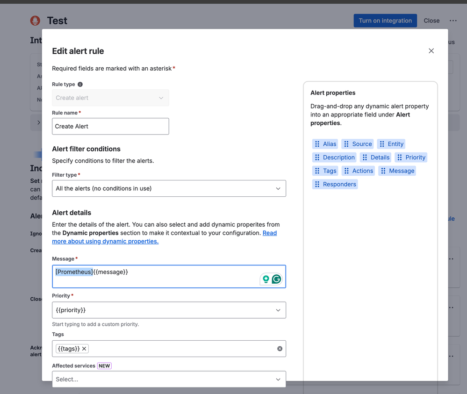The width and height of the screenshot is (467, 394).
Task: Click the Edit alert rule title
Action: pyautogui.click(x=78, y=51)
